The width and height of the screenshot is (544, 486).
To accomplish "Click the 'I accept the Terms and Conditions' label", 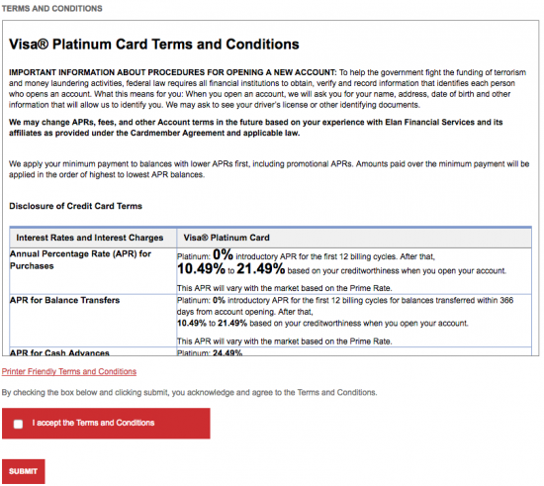I will [93, 423].
